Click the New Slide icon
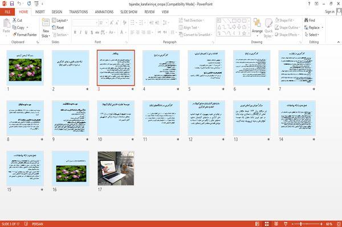This screenshot has width=342, height=227. pyautogui.click(x=46, y=23)
